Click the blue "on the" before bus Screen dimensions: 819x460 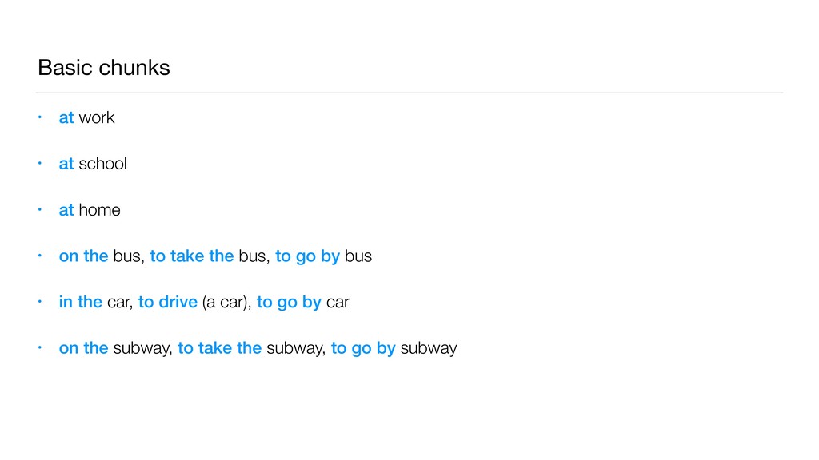coord(83,256)
